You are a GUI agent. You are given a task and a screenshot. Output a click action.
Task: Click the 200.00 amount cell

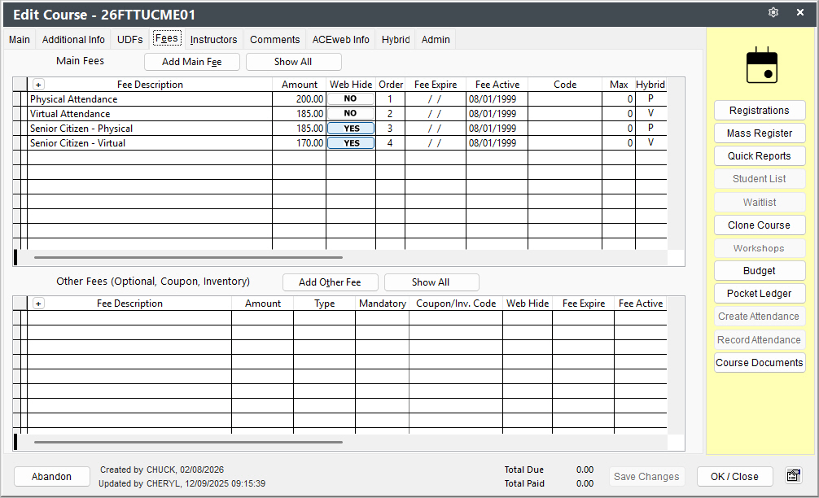[300, 99]
